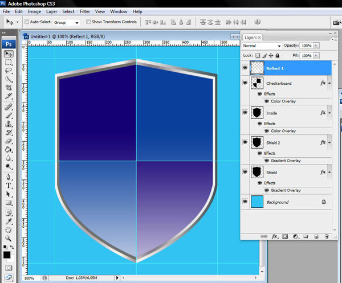Hide the Checkerboard layer
The width and height of the screenshot is (342, 283).
click(x=245, y=83)
